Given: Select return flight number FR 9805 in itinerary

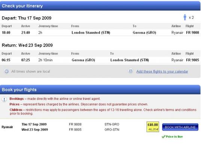Looking at the screenshot, I should (x=192, y=60).
